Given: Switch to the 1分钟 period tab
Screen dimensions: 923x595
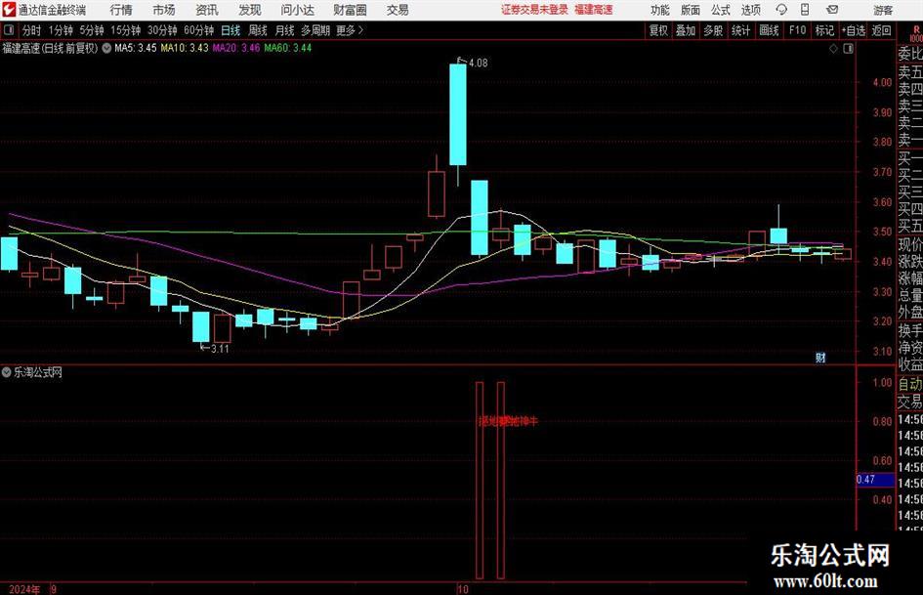Looking at the screenshot, I should 61,30.
